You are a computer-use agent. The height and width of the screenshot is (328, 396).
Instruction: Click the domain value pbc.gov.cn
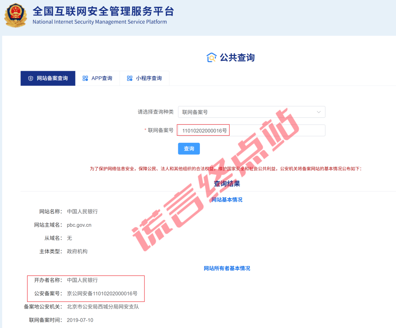click(x=79, y=225)
